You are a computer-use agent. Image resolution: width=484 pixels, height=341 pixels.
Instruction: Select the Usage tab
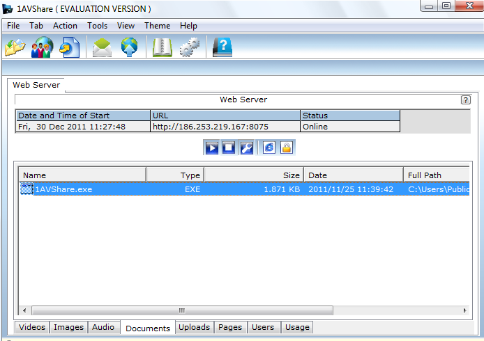pyautogui.click(x=297, y=327)
